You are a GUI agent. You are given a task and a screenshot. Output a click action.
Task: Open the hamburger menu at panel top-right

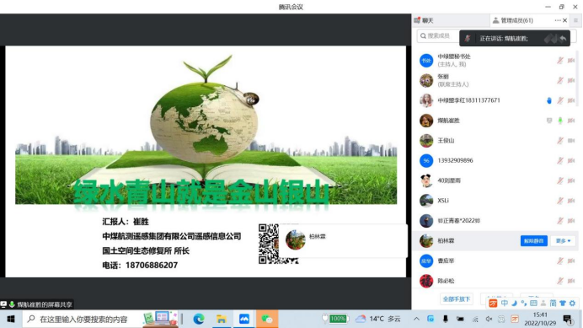[575, 20]
